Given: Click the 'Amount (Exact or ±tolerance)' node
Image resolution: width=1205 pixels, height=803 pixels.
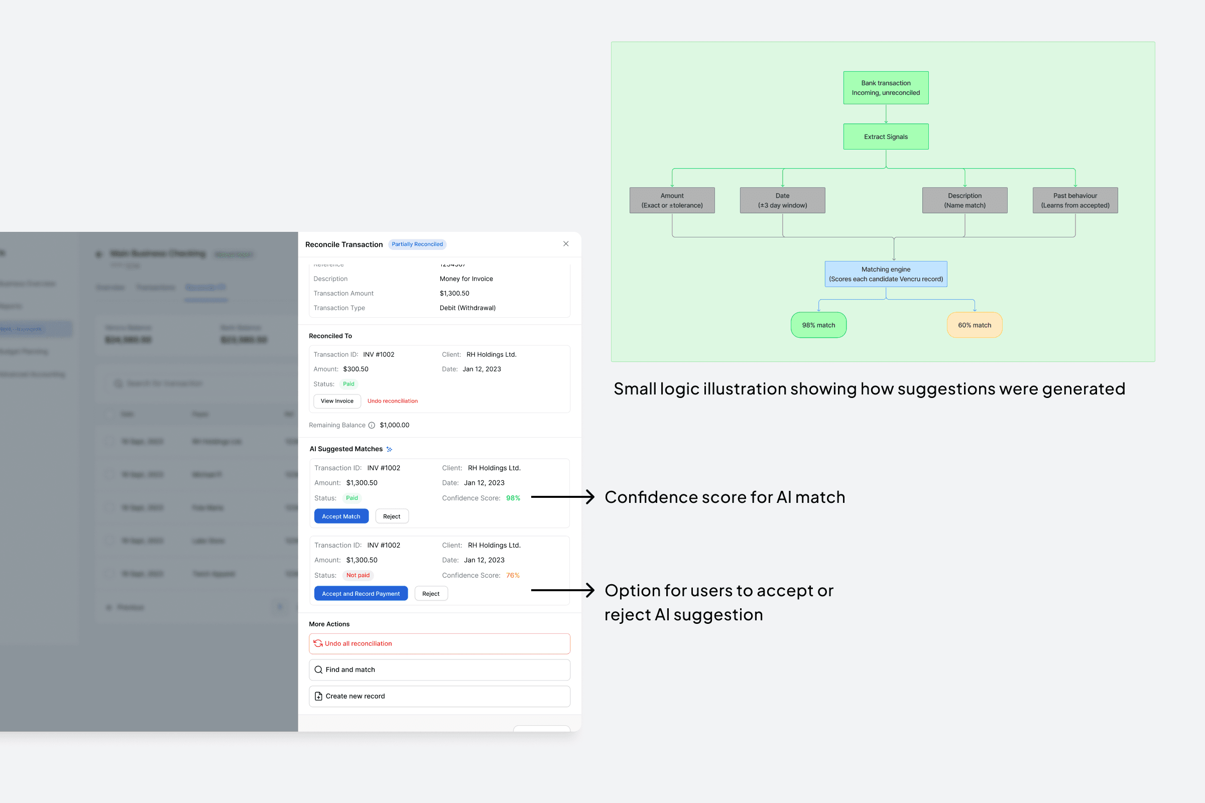Looking at the screenshot, I should (x=672, y=200).
